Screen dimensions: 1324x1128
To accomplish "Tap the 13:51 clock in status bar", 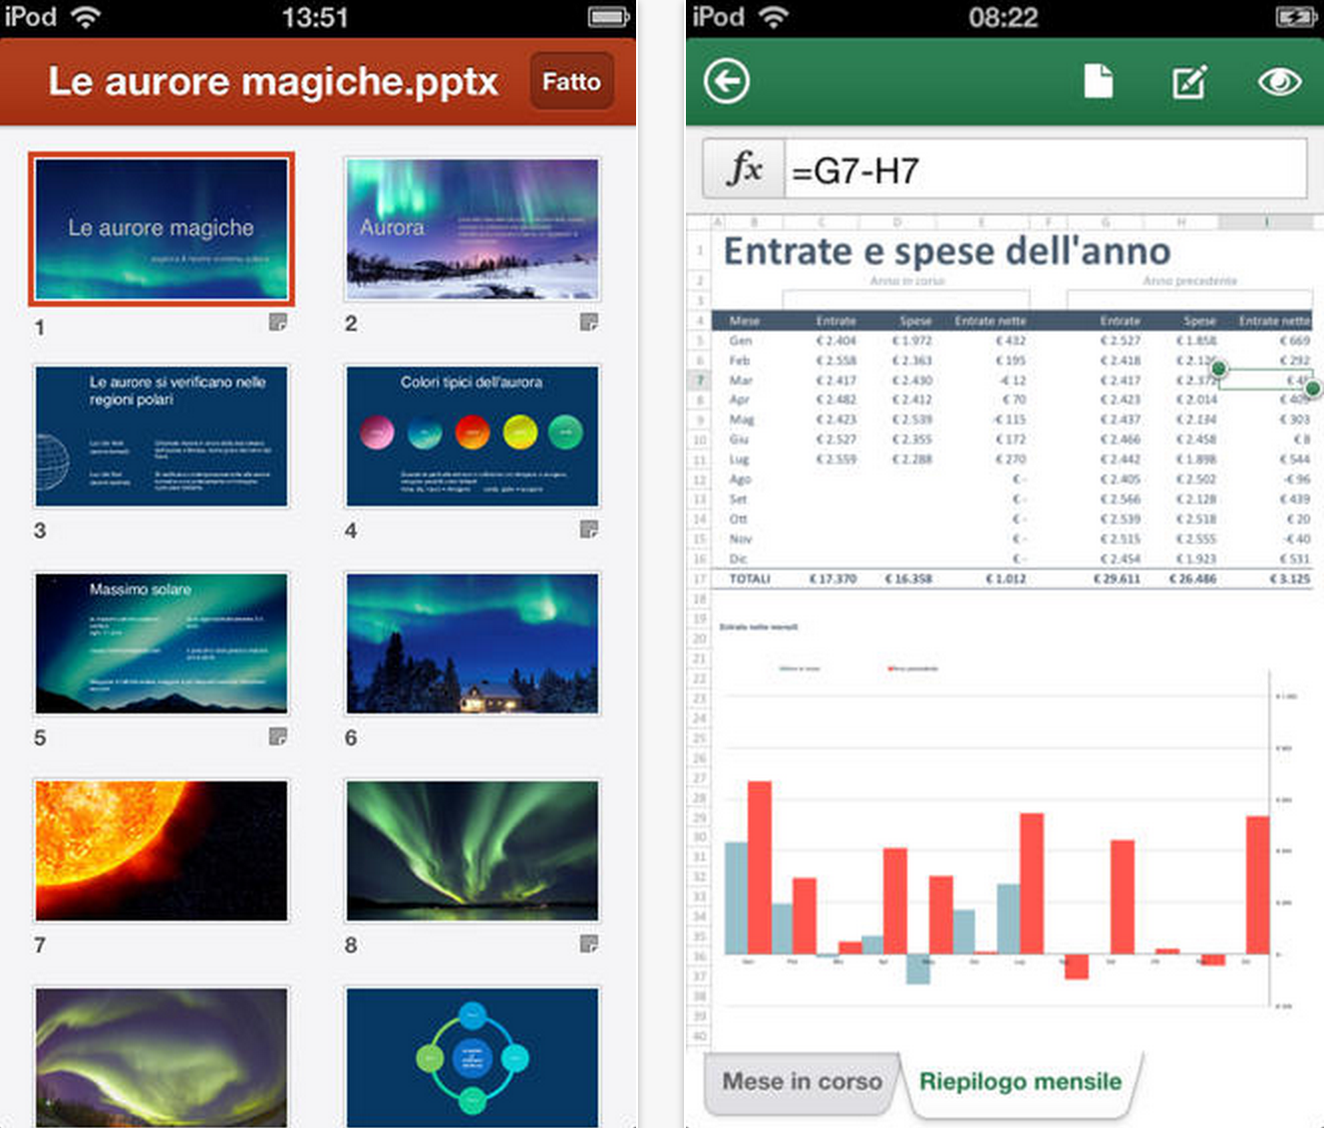I will coord(315,17).
